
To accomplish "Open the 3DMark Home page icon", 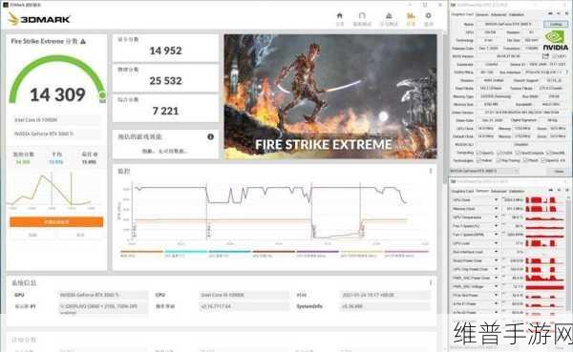I will (x=339, y=15).
